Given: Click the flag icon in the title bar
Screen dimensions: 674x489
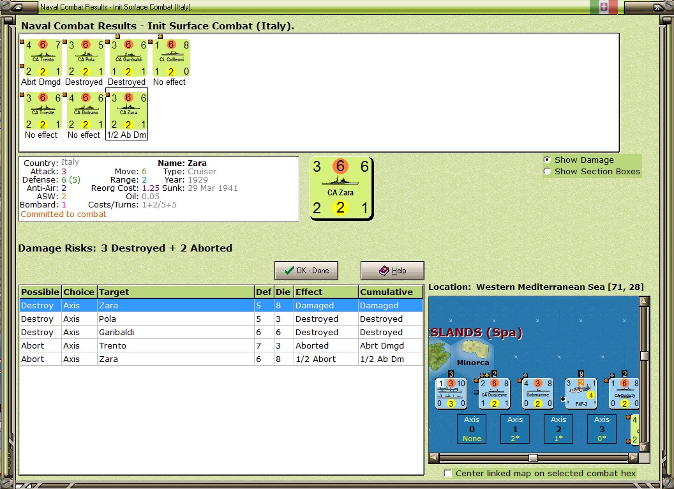Looking at the screenshot, I should point(604,6).
